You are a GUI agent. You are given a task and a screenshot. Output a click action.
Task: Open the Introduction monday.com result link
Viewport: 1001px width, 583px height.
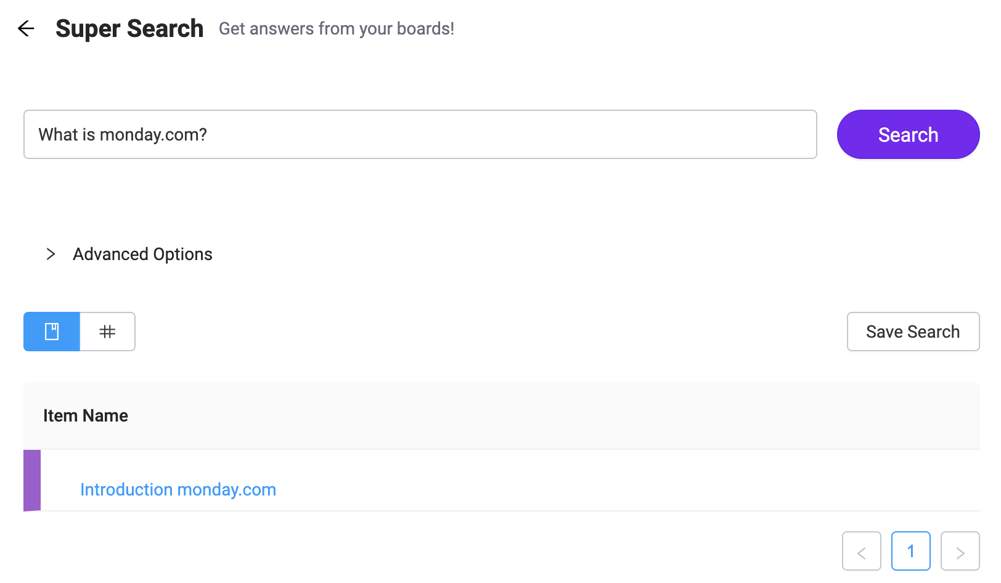point(178,489)
